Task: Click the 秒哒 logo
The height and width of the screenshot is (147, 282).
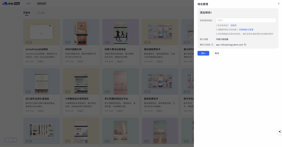Action: point(8,4)
